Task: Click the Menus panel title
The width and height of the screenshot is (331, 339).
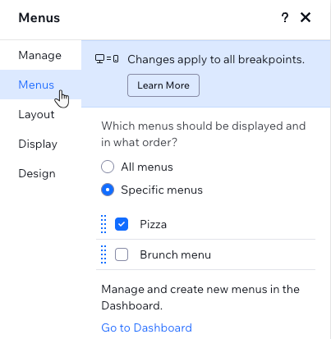Action: pos(39,18)
